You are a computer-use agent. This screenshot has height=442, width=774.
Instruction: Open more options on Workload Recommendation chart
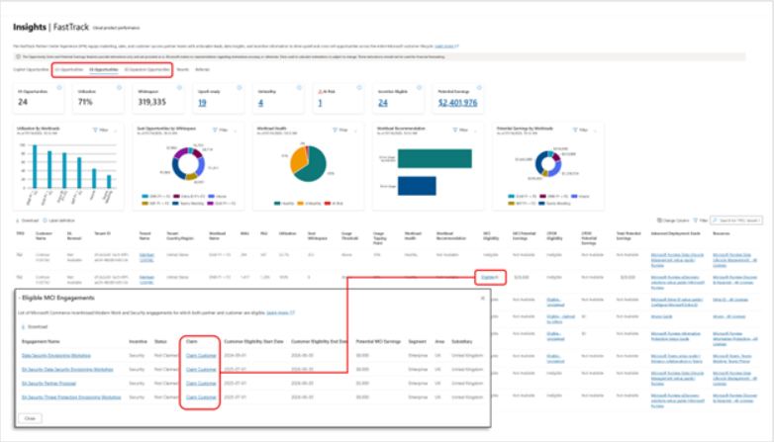pos(475,131)
